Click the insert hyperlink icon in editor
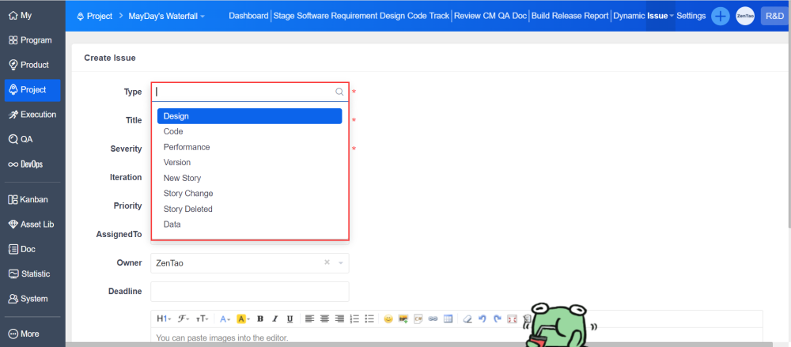 (433, 319)
